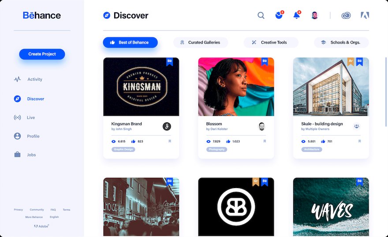The width and height of the screenshot is (388, 237).
Task: Click the views eye icon on Skale card
Action: pos(303,141)
